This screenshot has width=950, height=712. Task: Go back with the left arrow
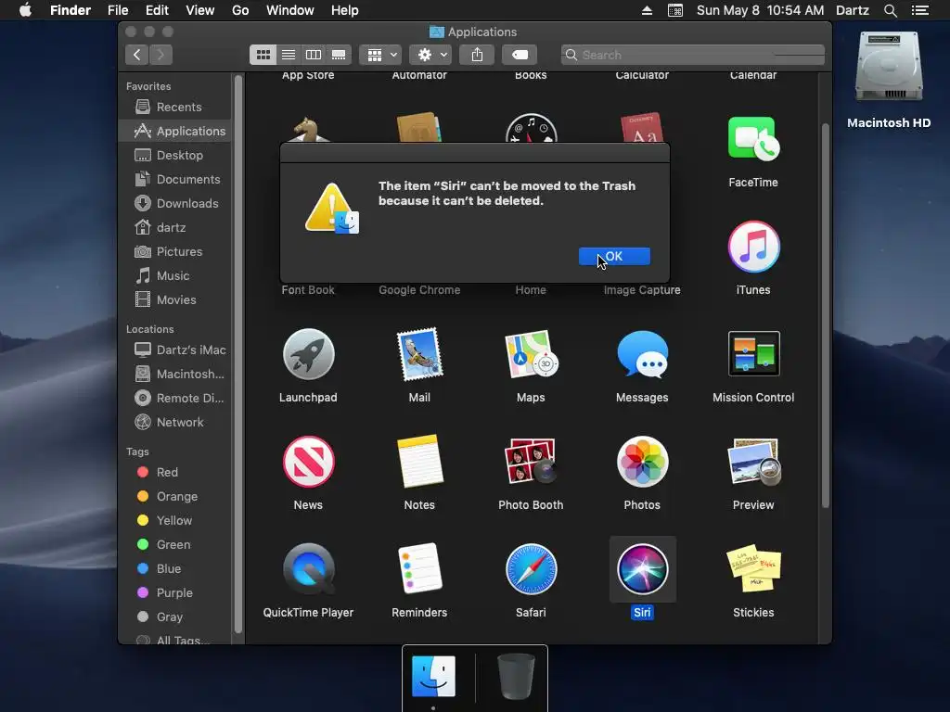(137, 55)
